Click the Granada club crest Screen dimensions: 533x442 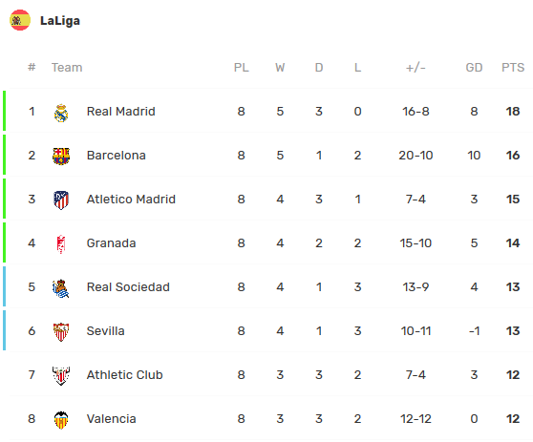(61, 244)
